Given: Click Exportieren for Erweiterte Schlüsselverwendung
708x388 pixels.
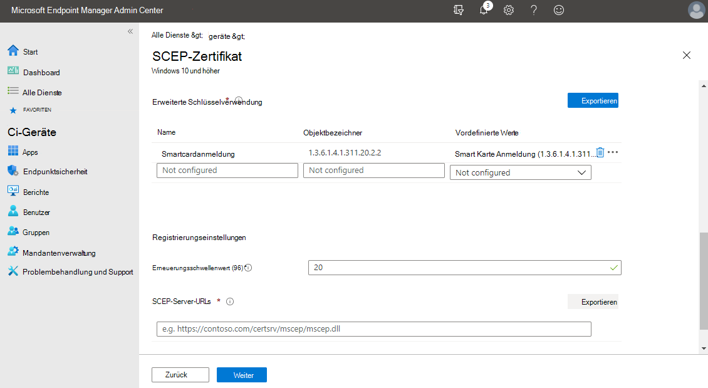Looking at the screenshot, I should (x=593, y=100).
